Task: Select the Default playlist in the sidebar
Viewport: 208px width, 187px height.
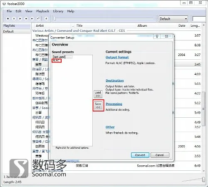Action: [17, 31]
